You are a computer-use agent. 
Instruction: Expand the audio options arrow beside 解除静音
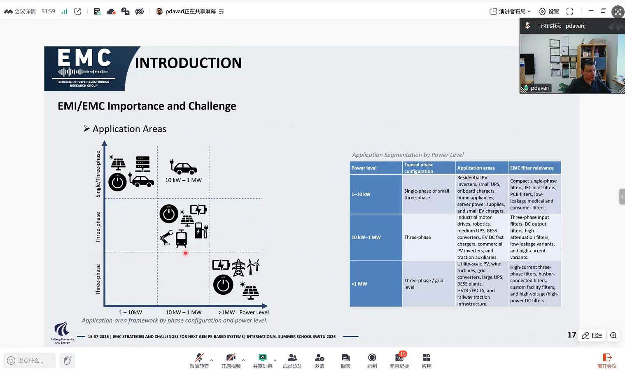212,360
